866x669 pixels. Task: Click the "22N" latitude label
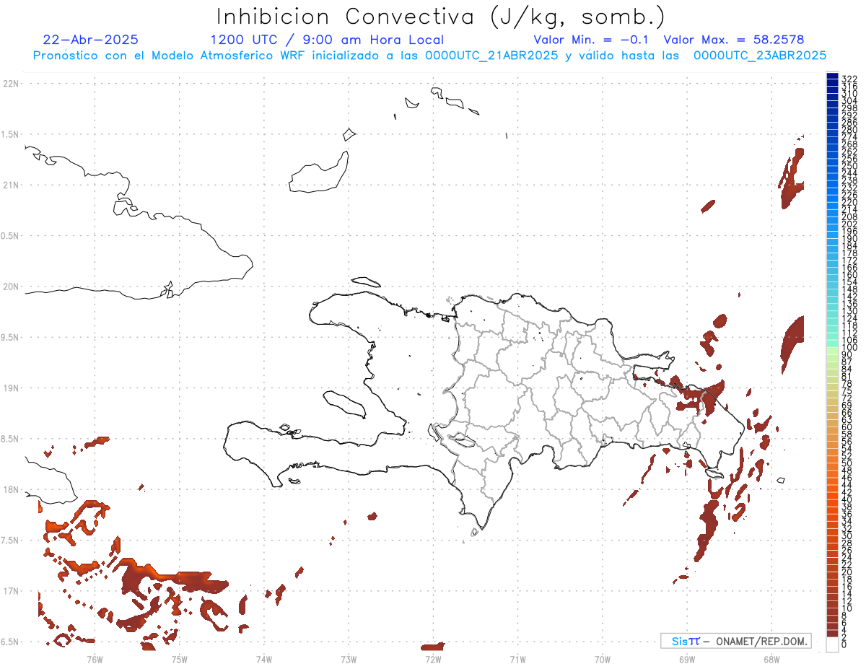coord(10,84)
